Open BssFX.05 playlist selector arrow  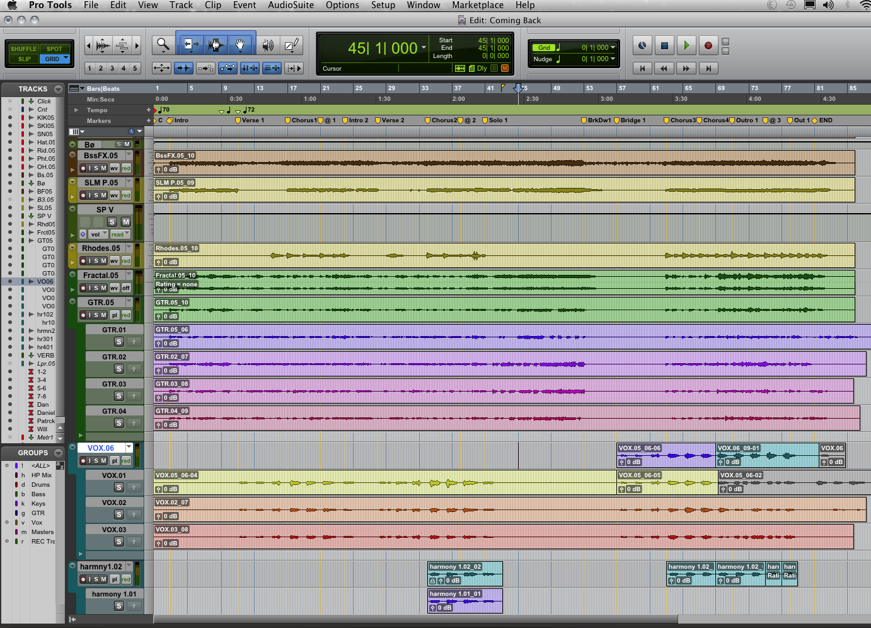point(129,154)
